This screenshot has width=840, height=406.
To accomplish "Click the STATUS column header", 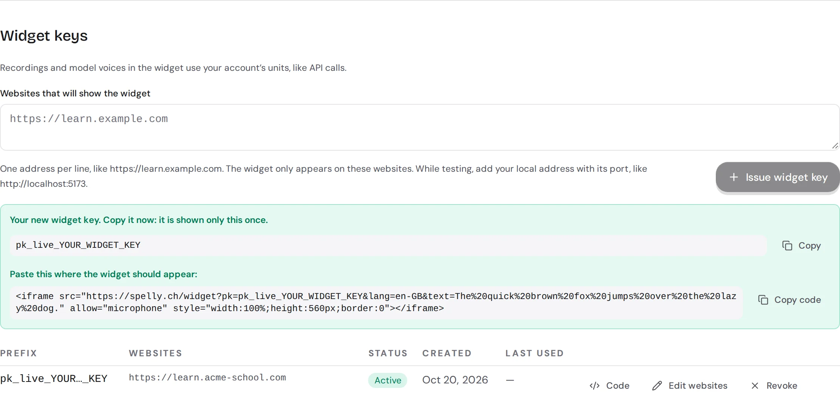I will 388,353.
